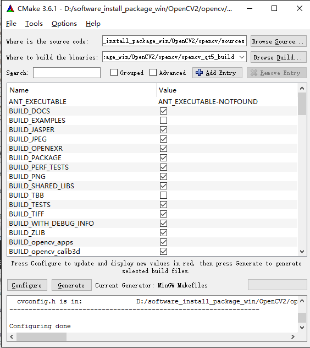Uncheck the BUILD_PERF_TESTS checkbox
Viewport: 310px width, 348px height.
click(x=164, y=167)
